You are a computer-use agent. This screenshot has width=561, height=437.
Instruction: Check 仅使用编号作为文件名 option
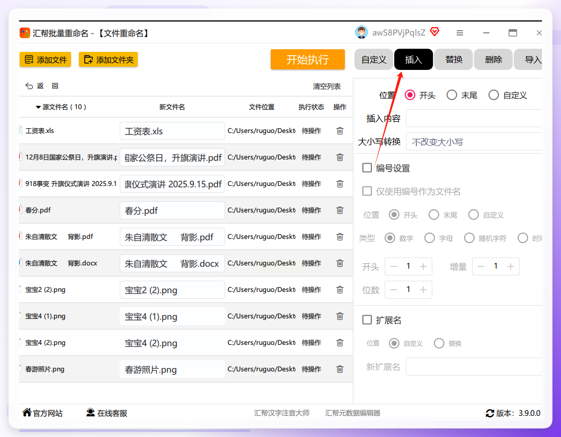[x=367, y=191]
